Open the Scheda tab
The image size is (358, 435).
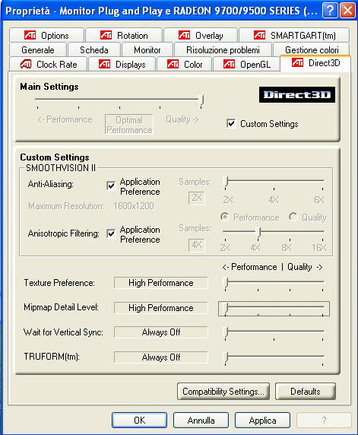[x=94, y=49]
